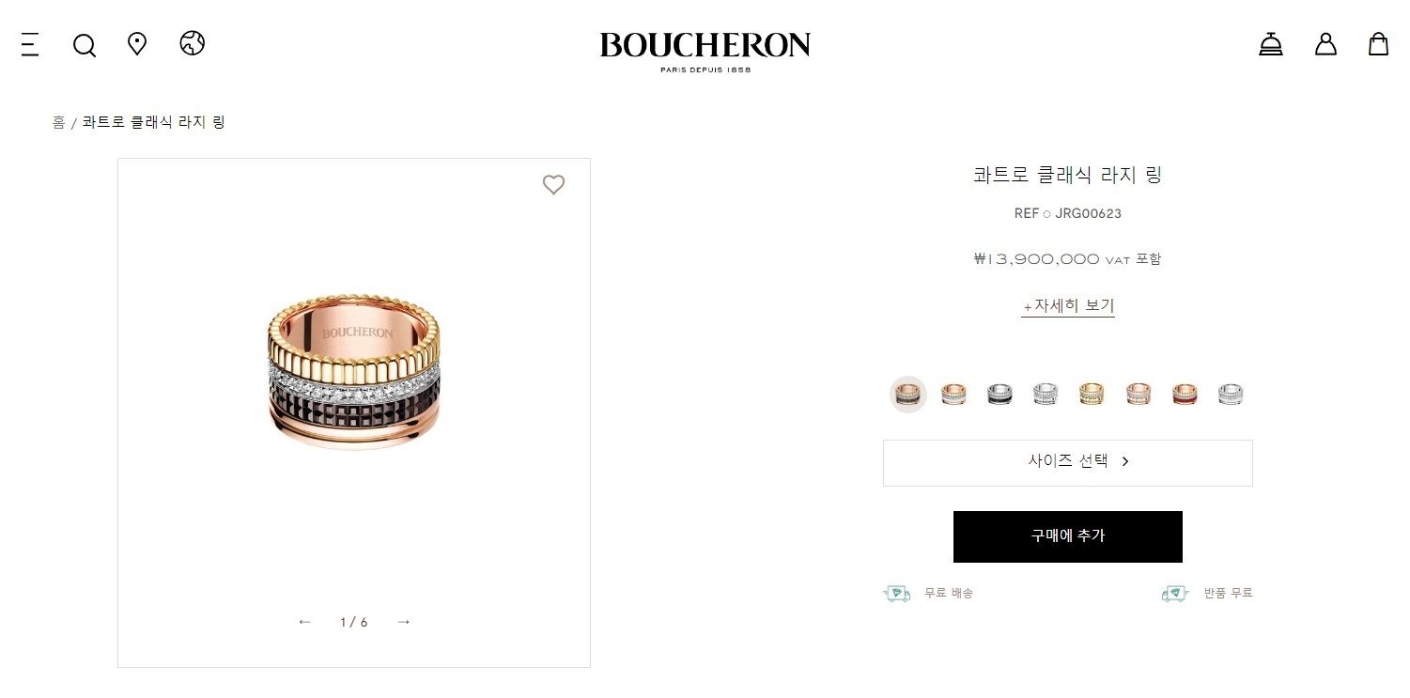Add ring to wishlist with heart icon

pyautogui.click(x=554, y=185)
